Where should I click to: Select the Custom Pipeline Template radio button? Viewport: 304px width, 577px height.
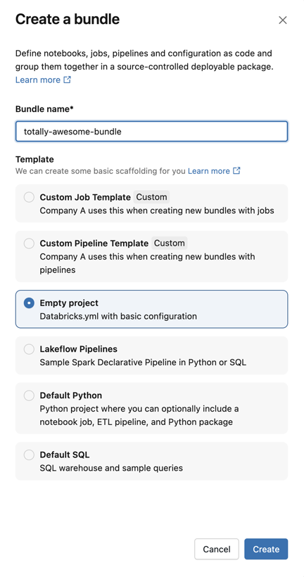(29, 243)
